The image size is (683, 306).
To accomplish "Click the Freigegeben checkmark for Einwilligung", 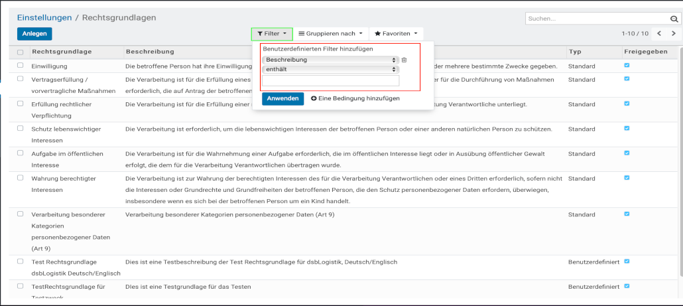I will [x=627, y=66].
